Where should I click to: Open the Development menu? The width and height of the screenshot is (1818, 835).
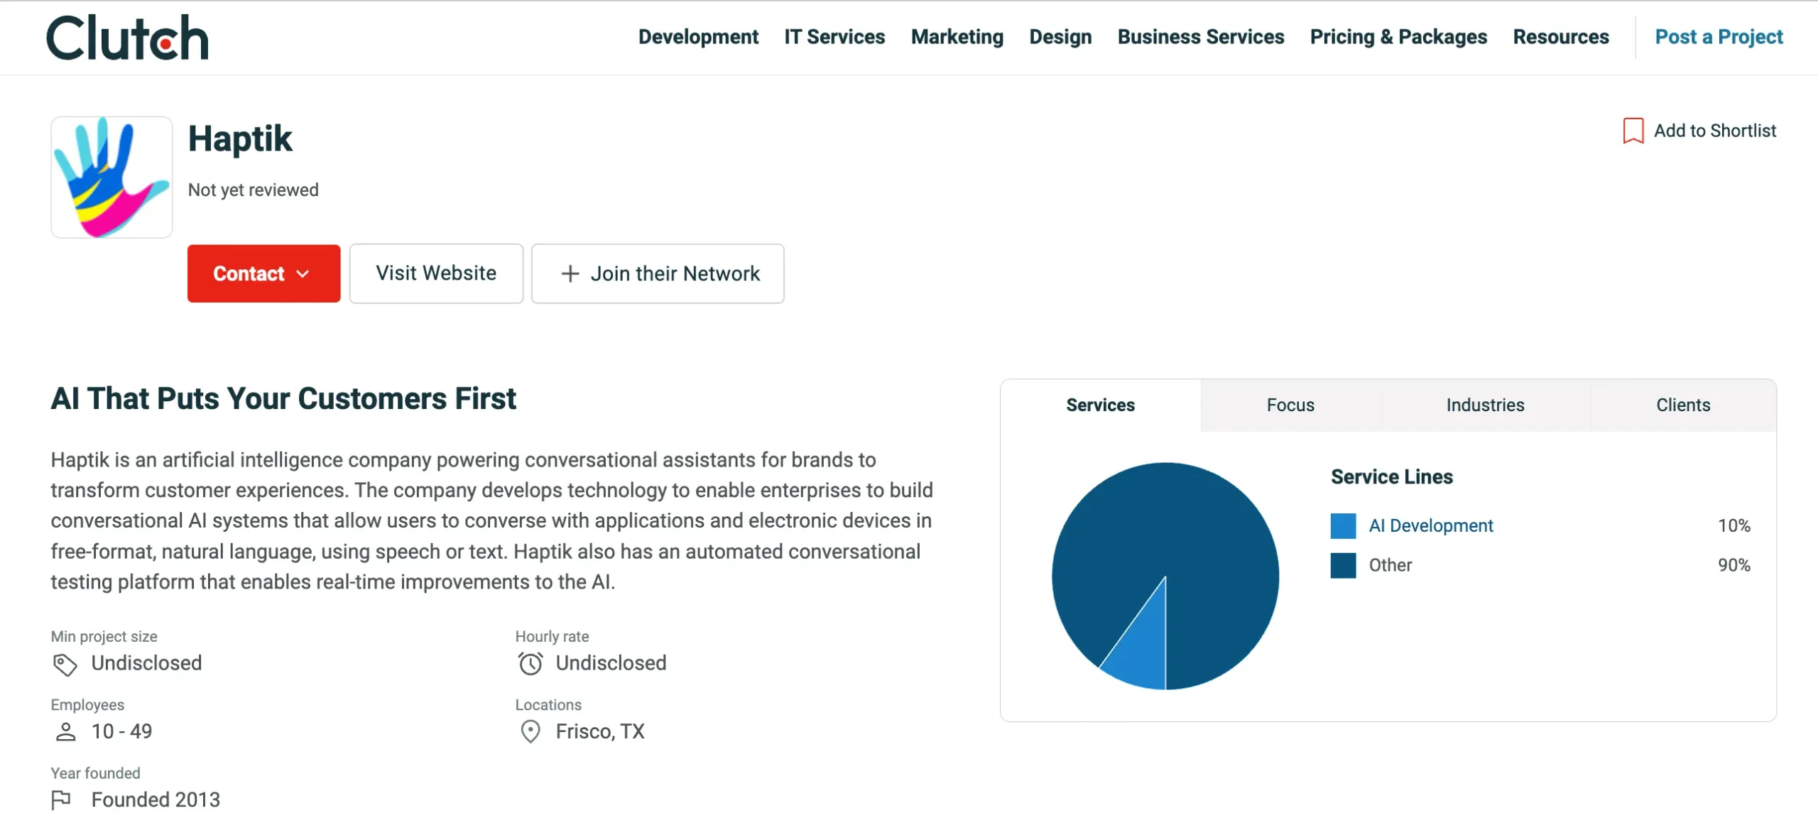point(698,37)
